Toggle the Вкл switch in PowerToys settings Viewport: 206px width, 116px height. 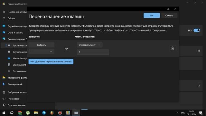click(x=197, y=30)
